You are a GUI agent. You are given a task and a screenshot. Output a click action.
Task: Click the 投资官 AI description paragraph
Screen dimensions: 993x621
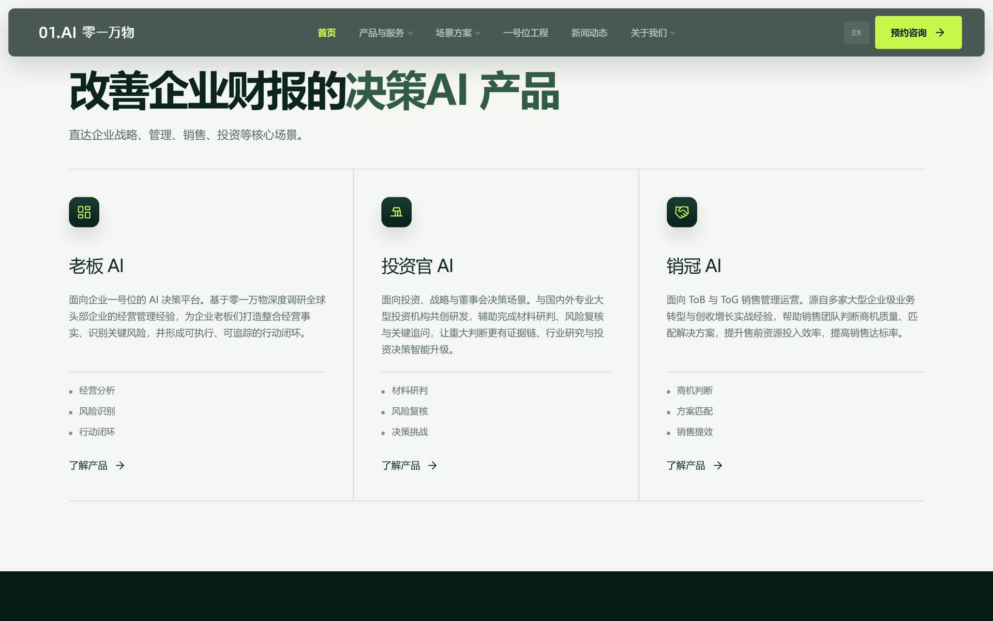pyautogui.click(x=492, y=325)
